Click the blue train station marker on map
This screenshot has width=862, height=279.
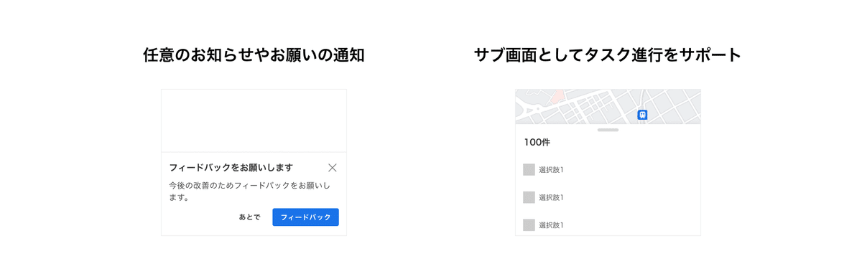[642, 115]
